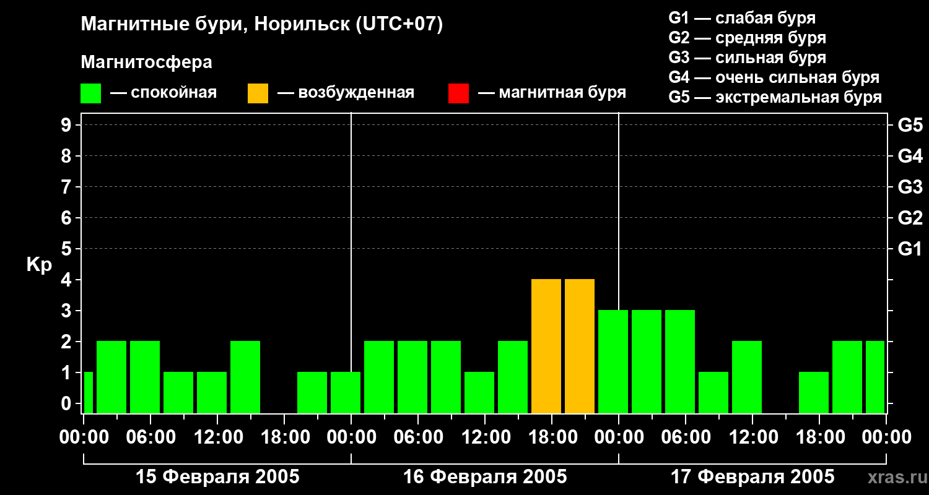929x495 pixels.
Task: Click the 06:00 time label for 16 February
Action: 417,437
